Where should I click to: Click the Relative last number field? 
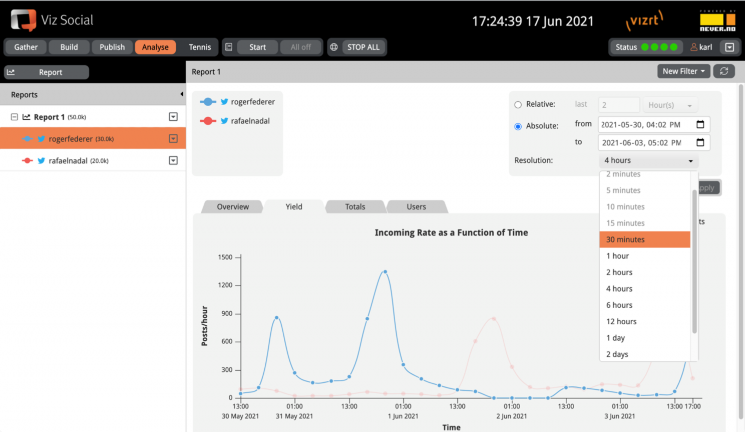coord(619,105)
